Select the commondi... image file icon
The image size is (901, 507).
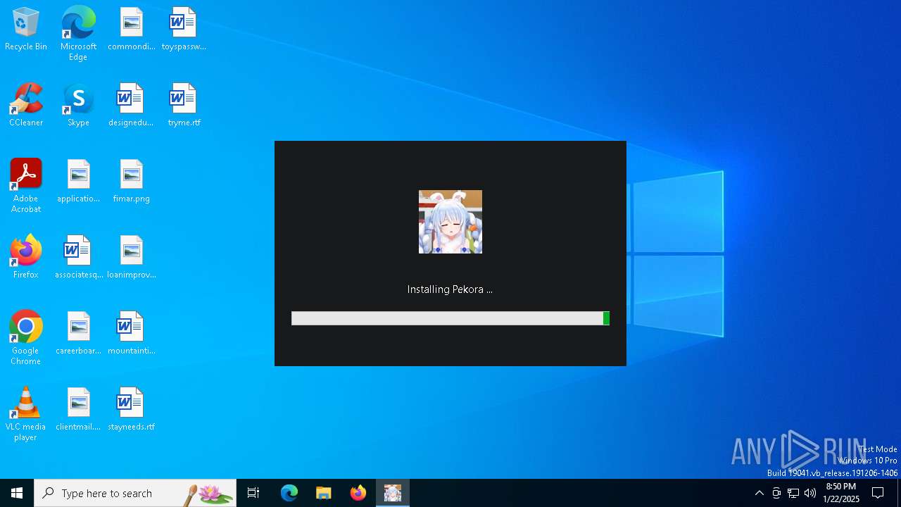tap(131, 30)
